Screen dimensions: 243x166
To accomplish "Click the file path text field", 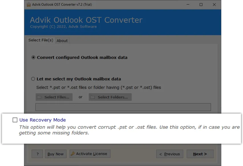I will coord(123,107).
